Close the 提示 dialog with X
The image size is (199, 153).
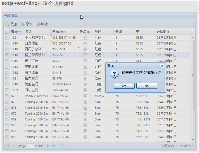click(x=162, y=66)
